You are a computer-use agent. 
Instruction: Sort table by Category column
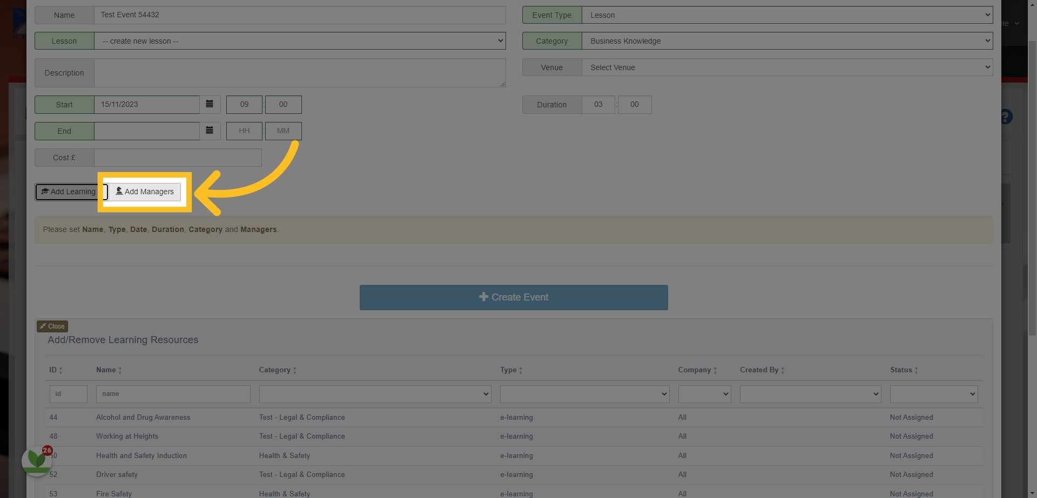pos(278,370)
